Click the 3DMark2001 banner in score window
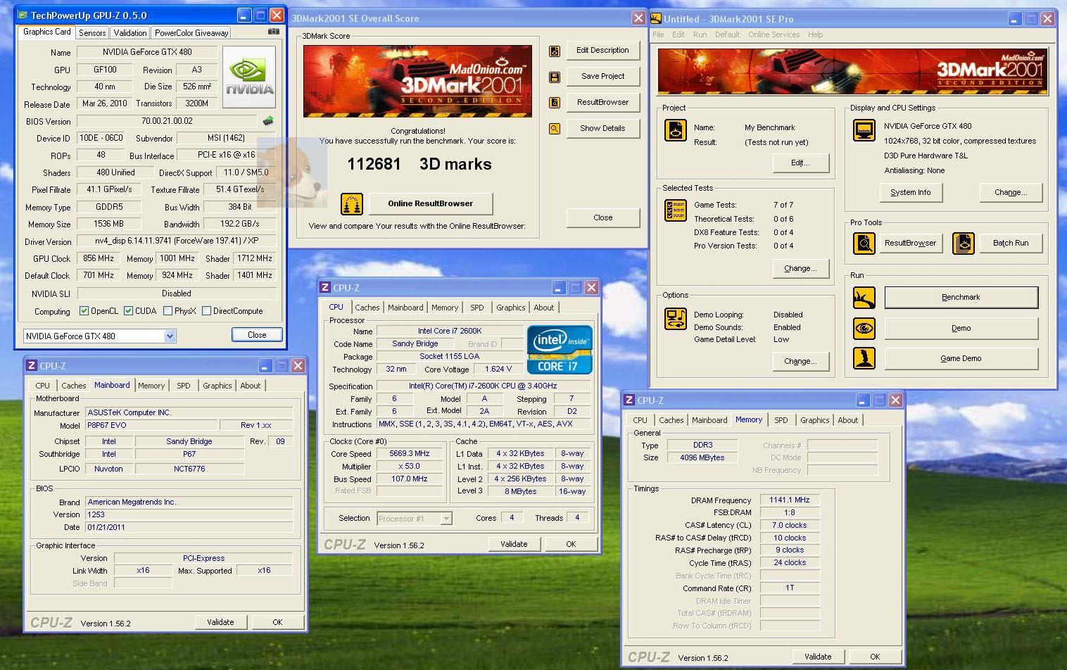This screenshot has height=670, width=1067. 417,81
